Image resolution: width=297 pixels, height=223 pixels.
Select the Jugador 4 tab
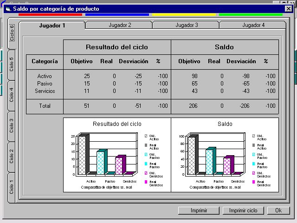click(x=253, y=25)
